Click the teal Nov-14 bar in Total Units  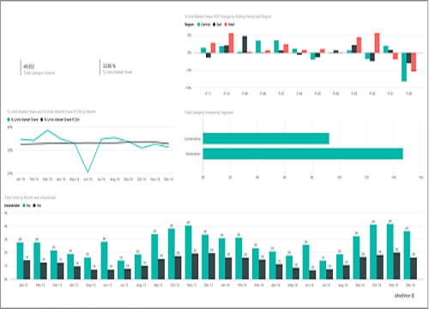click(390, 251)
